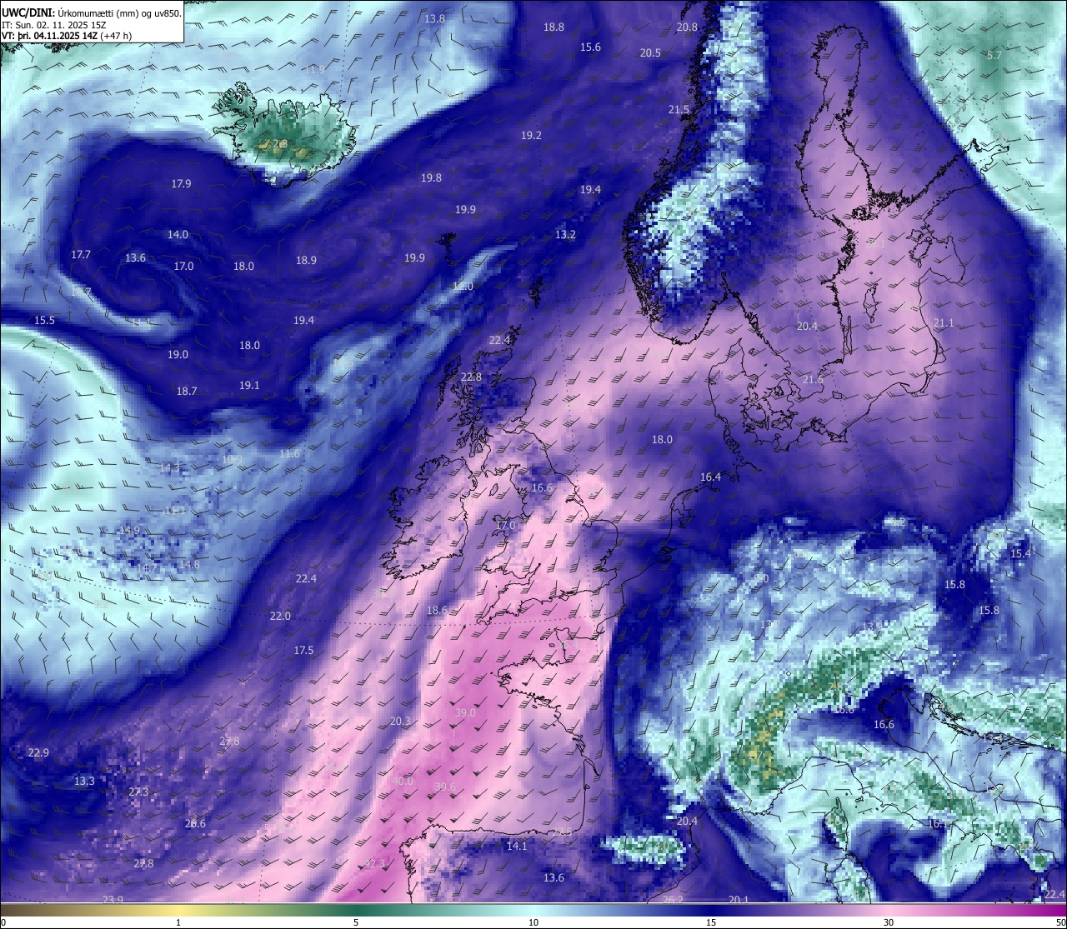Viewport: 1067px width, 929px height.
Task: Click the 20.3 value west of Brittany
Action: pyautogui.click(x=400, y=721)
